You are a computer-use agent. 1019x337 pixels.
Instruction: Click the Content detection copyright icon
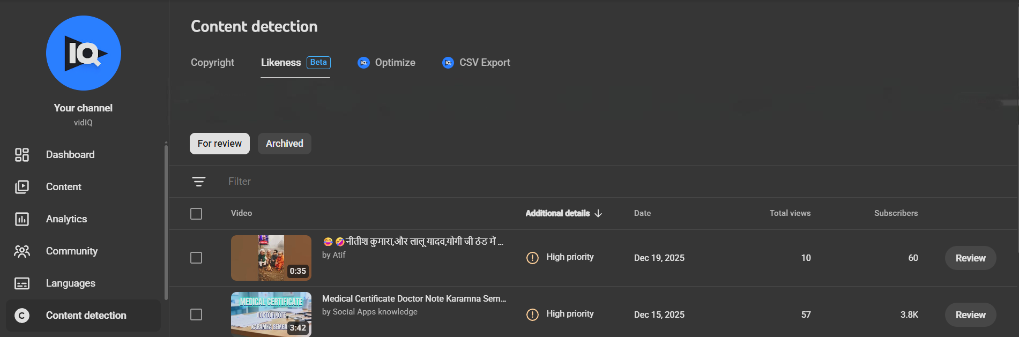click(x=22, y=316)
